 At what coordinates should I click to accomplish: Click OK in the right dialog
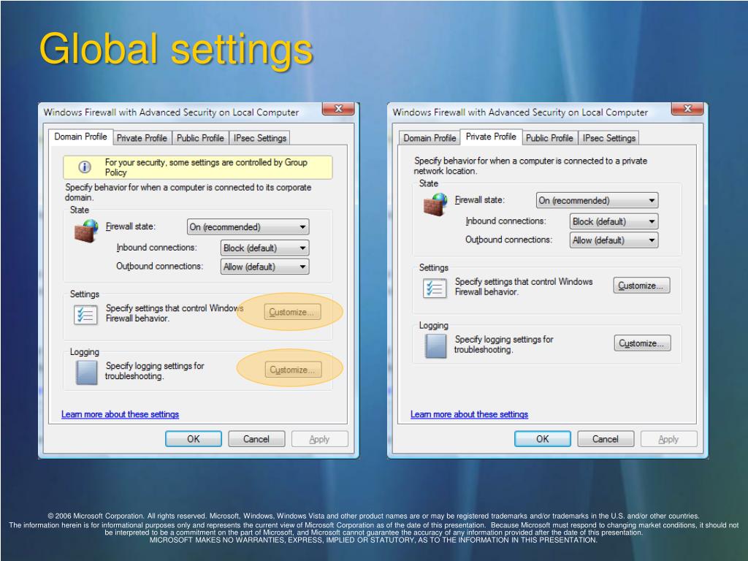click(x=543, y=439)
